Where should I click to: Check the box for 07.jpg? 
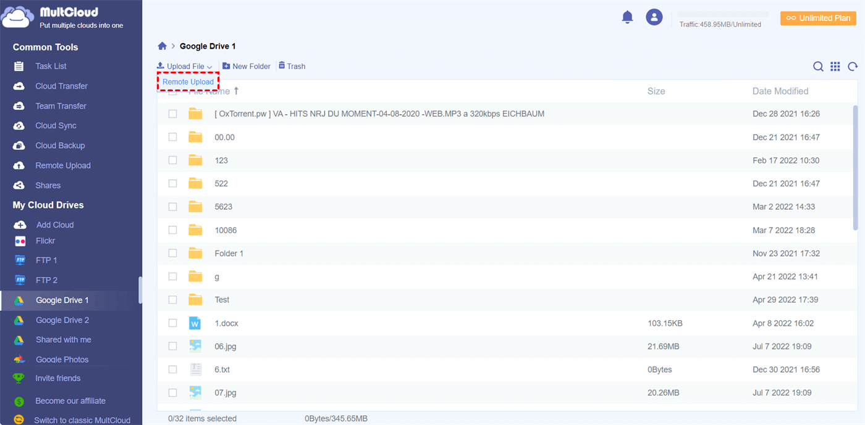[x=173, y=392]
